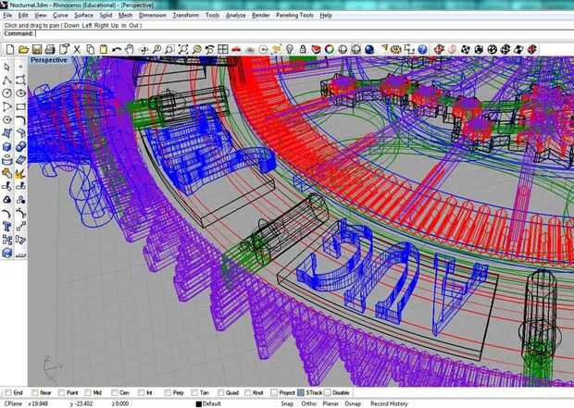Image resolution: width=574 pixels, height=408 pixels.
Task: Select the Rectangle tool in left toolbar
Action: (x=20, y=106)
